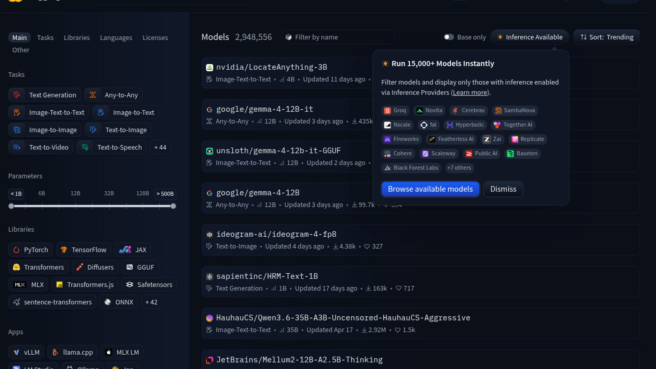The image size is (656, 369).
Task: Select sentence-transformers library tag
Action: click(52, 302)
